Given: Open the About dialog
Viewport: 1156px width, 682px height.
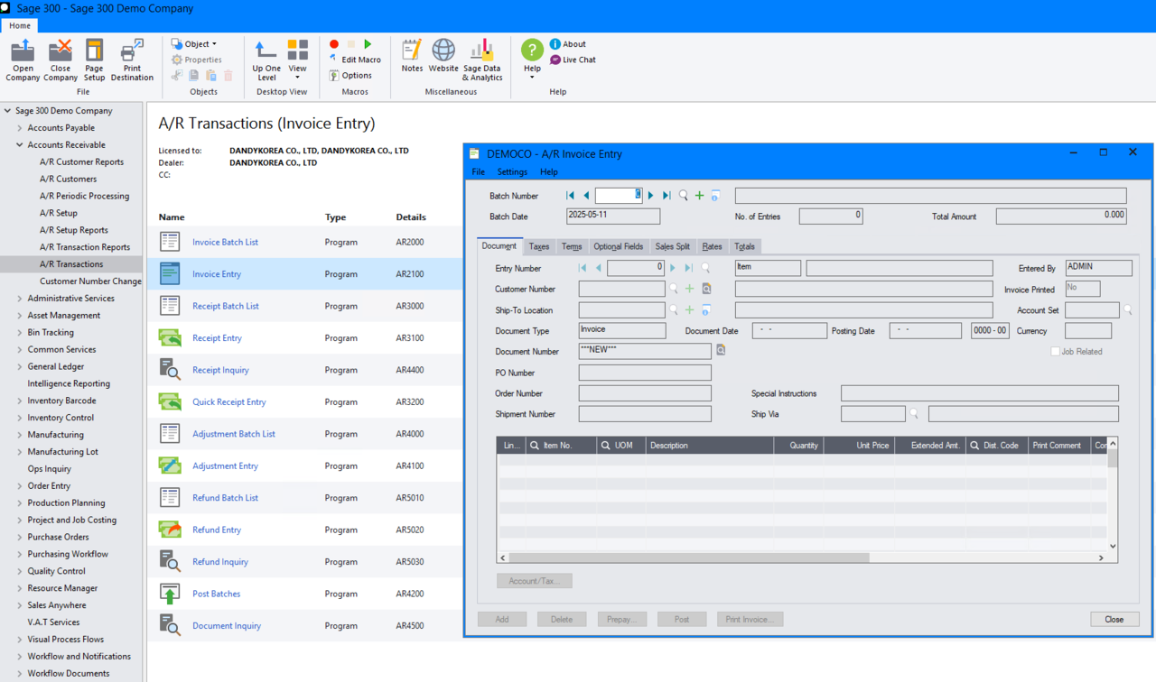Looking at the screenshot, I should pyautogui.click(x=568, y=44).
